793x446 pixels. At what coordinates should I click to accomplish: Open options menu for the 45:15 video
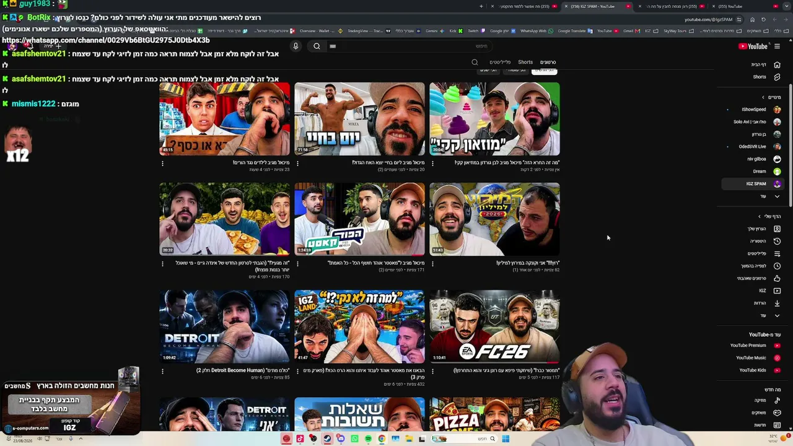tap(162, 164)
